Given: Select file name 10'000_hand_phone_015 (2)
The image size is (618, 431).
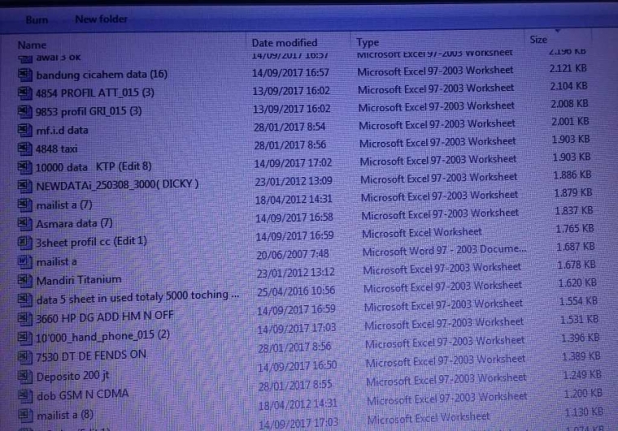Looking at the screenshot, I should click(103, 336).
